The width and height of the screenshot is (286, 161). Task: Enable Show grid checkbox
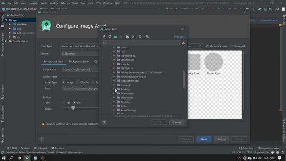coord(231,46)
